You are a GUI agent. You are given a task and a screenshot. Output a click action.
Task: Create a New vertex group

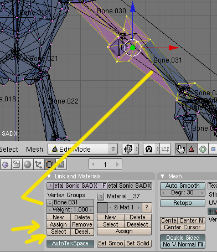click(x=59, y=217)
